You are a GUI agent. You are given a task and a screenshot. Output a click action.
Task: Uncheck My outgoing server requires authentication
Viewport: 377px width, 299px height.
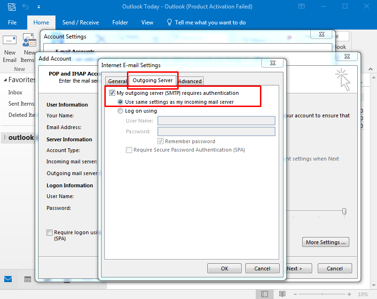click(x=112, y=92)
